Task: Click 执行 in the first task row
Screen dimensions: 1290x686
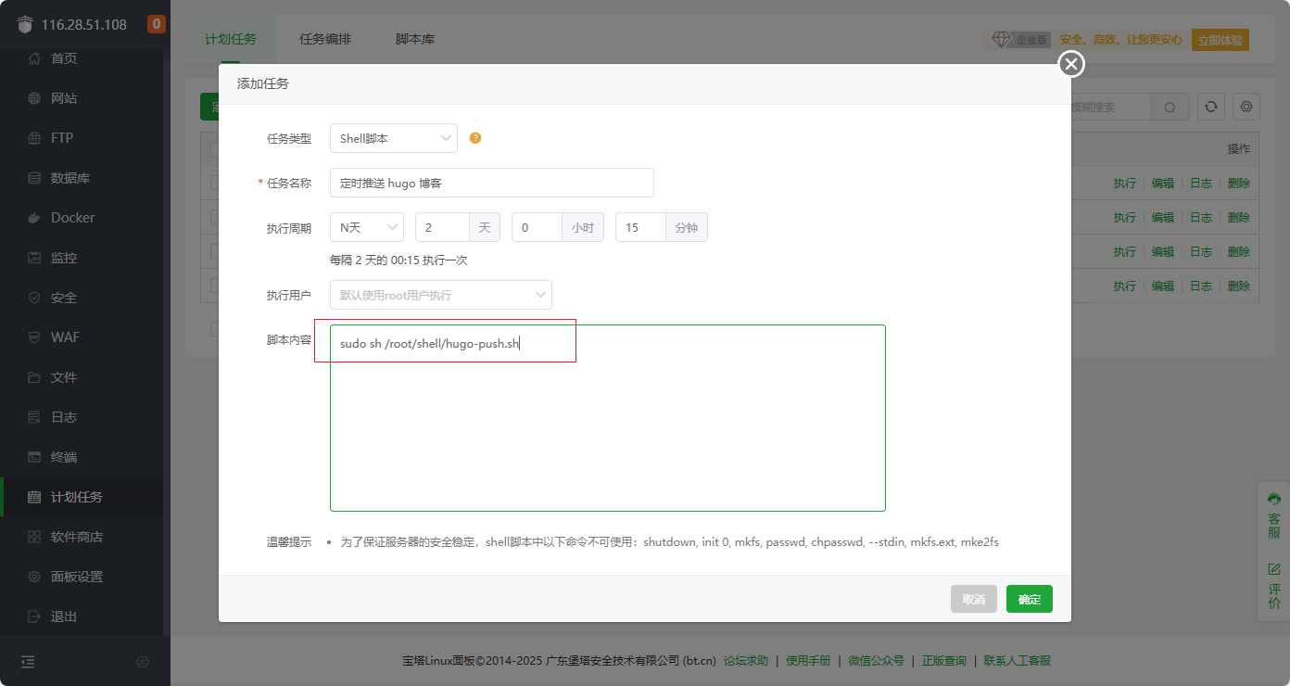Action: pos(1125,184)
